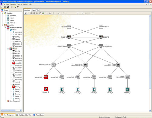The width and height of the screenshot is (152, 118).
Task: Choose the rectangle drawing tool
Action: [x=31, y=13]
